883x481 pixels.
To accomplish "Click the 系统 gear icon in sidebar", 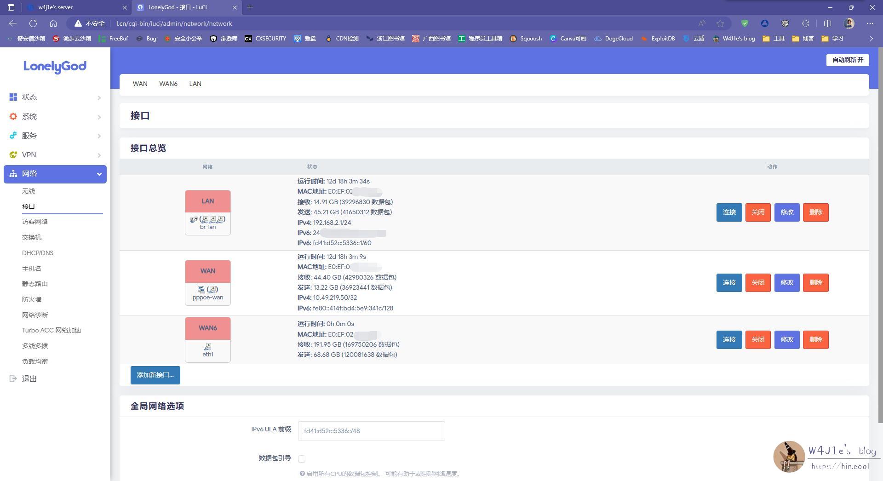I will pos(13,116).
